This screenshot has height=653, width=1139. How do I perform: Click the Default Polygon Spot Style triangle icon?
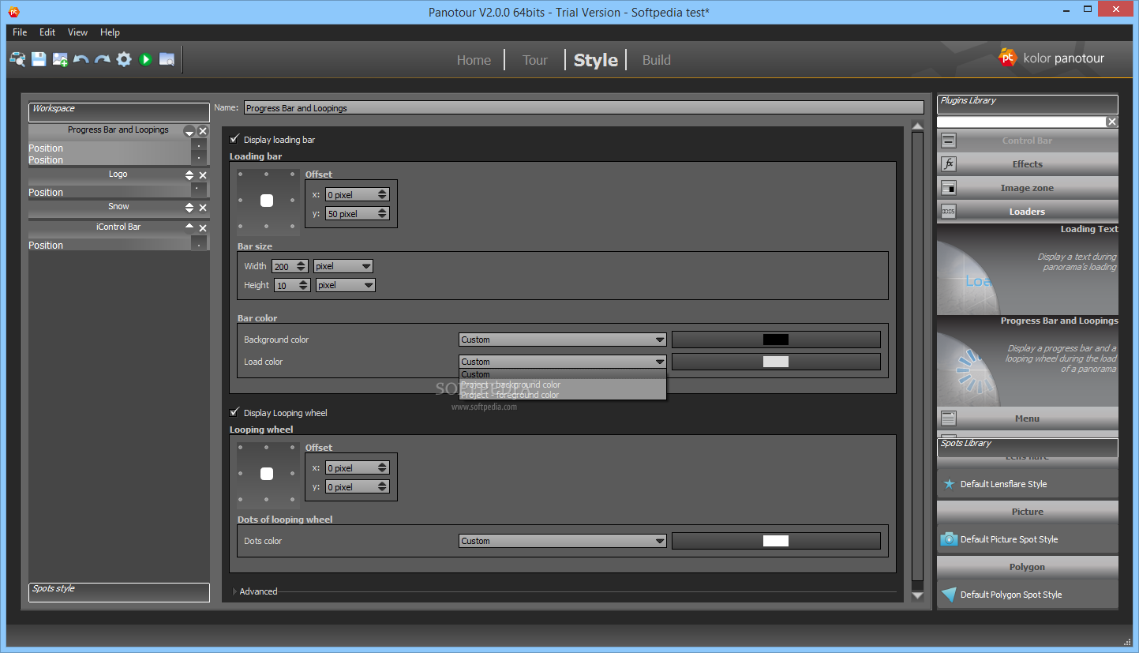(949, 595)
